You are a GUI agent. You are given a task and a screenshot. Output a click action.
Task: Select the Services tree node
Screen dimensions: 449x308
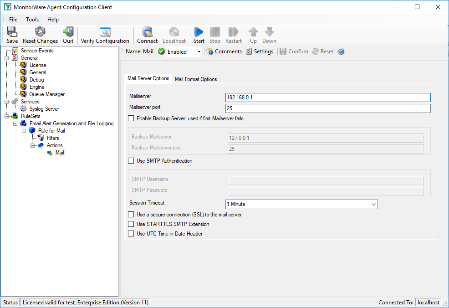(x=30, y=102)
